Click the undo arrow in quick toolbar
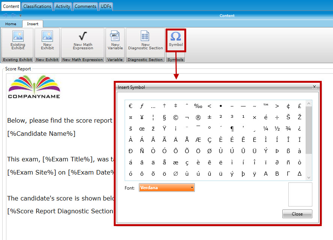 click(5, 15)
